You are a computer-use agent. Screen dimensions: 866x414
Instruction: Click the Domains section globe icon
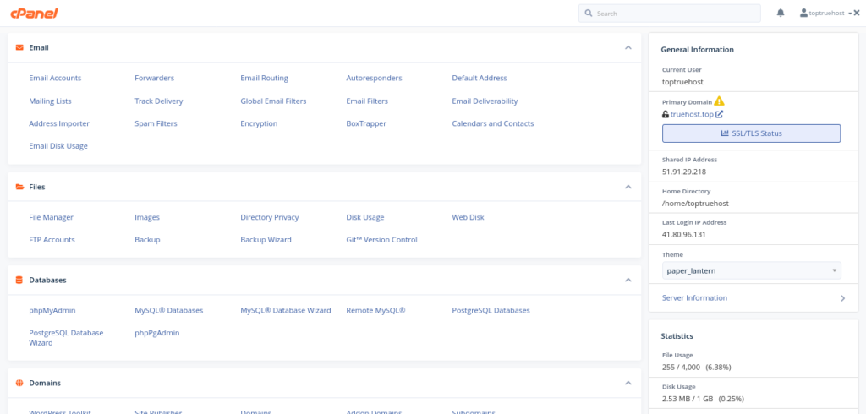tap(19, 383)
